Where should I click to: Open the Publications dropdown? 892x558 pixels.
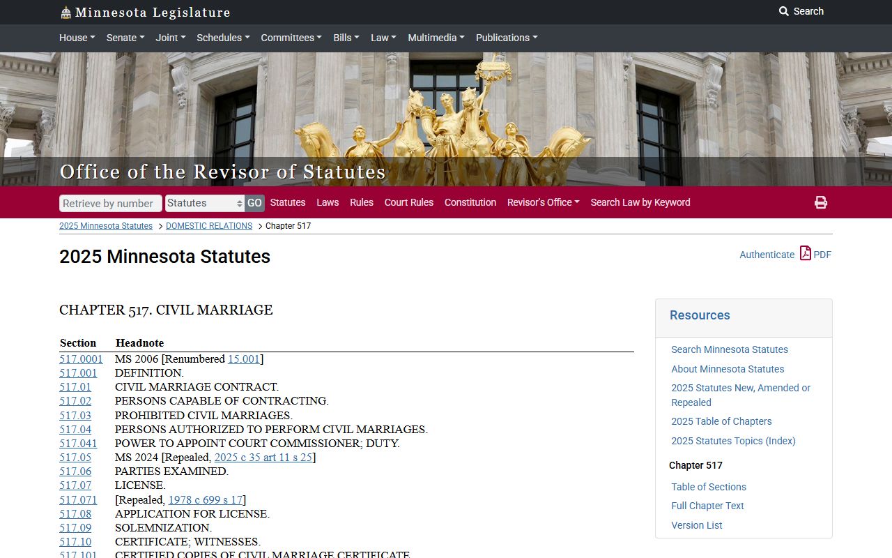507,38
